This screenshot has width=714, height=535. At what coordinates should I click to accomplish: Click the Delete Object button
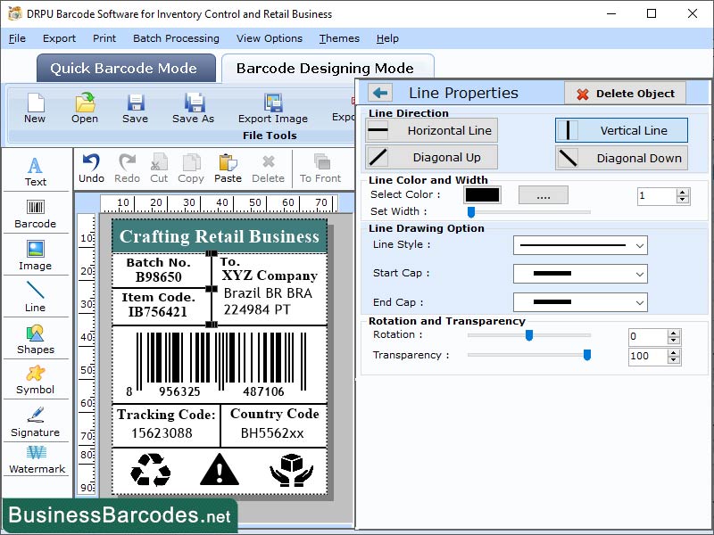click(626, 94)
